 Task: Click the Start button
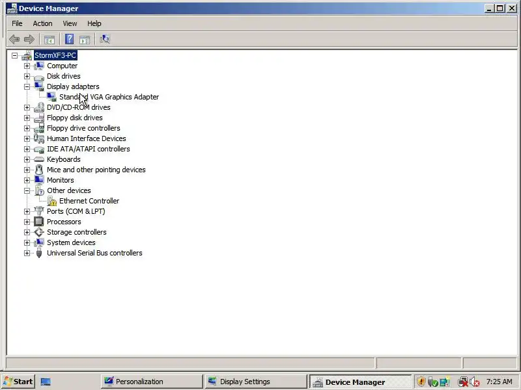click(18, 382)
